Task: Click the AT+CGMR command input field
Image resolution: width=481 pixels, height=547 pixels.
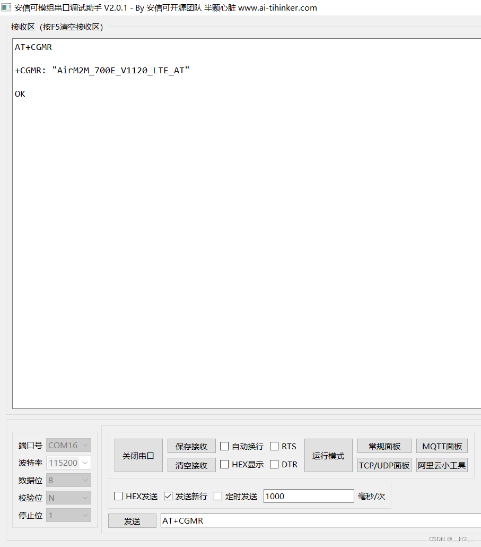Action: [x=321, y=520]
